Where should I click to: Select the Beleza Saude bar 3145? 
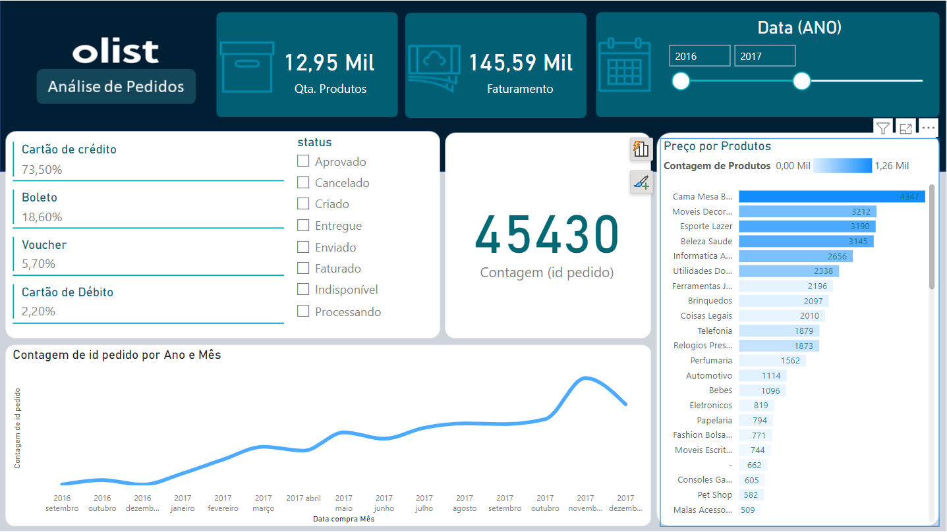(806, 241)
